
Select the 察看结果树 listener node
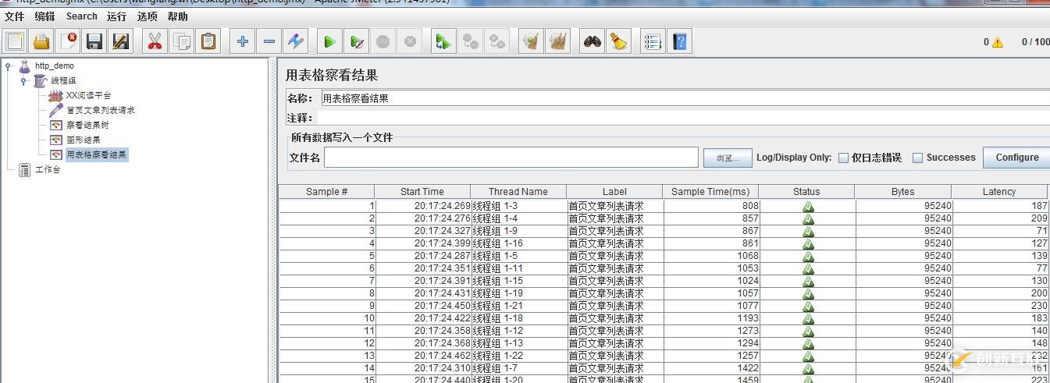point(87,125)
